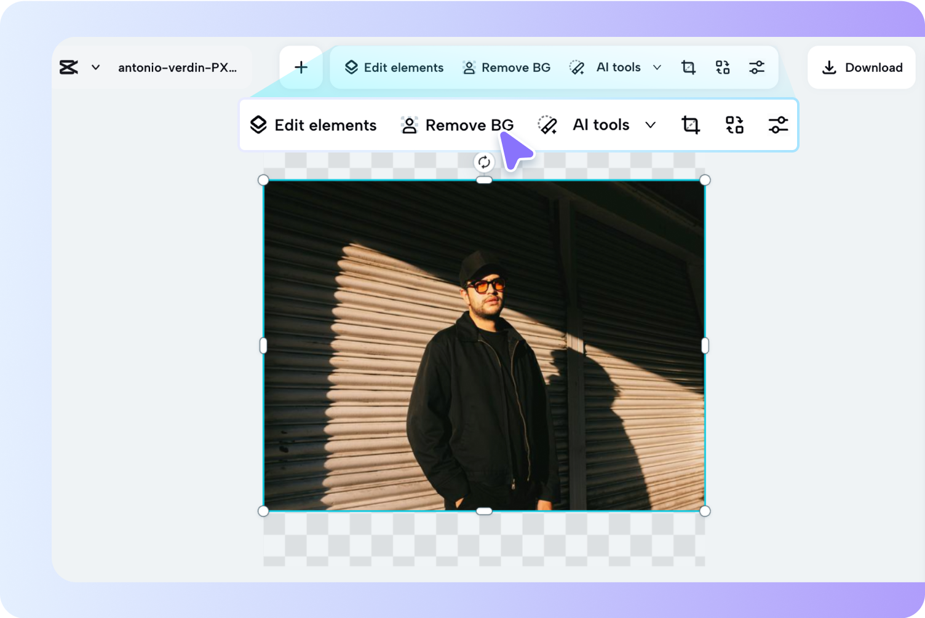Select Remove BG in the floating toolbar

point(457,125)
